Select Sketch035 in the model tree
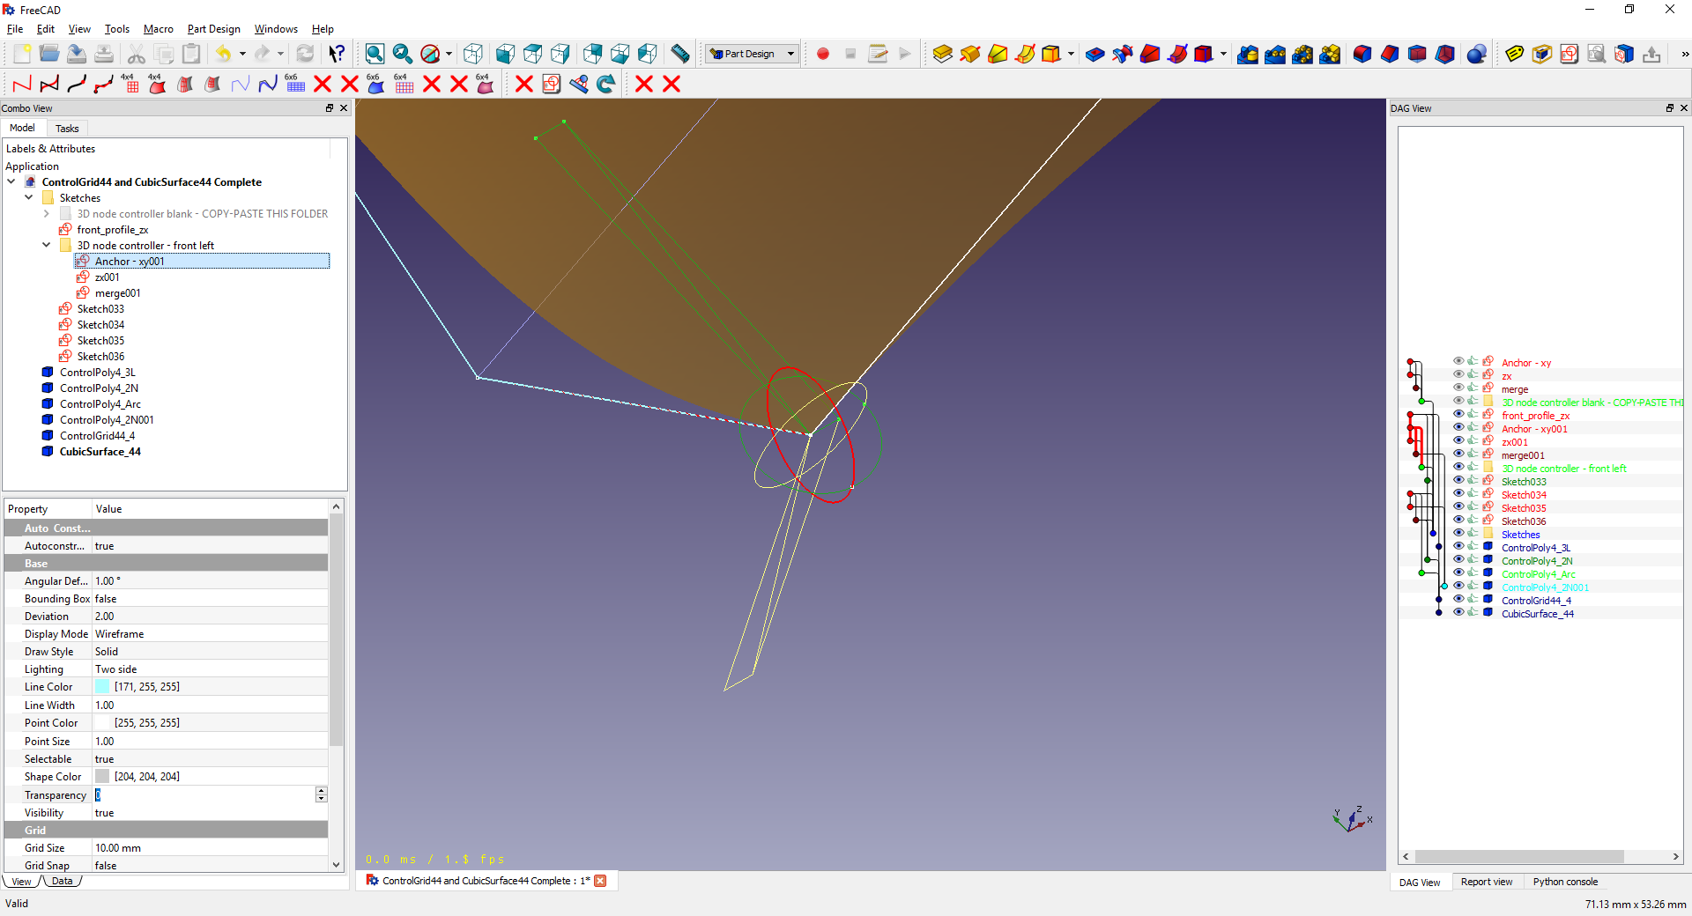 (100, 341)
